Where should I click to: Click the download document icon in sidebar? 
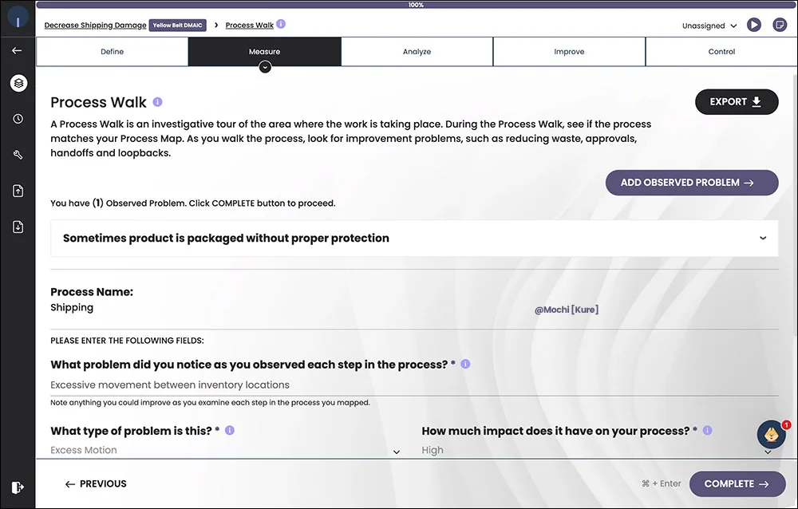pyautogui.click(x=18, y=227)
